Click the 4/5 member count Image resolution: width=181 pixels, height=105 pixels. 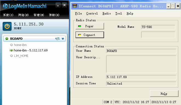coord(58,39)
